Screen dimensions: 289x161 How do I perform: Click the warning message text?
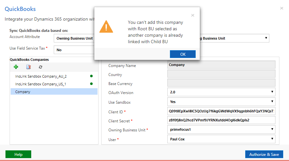[155, 32]
